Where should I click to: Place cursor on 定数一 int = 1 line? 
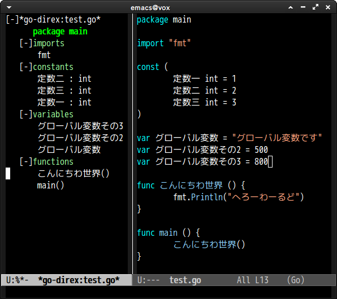click(205, 79)
